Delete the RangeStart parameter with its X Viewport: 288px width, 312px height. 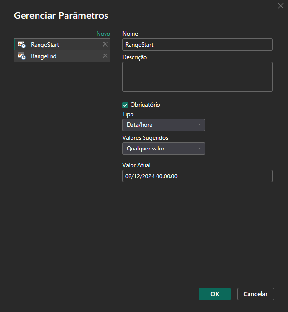(105, 44)
